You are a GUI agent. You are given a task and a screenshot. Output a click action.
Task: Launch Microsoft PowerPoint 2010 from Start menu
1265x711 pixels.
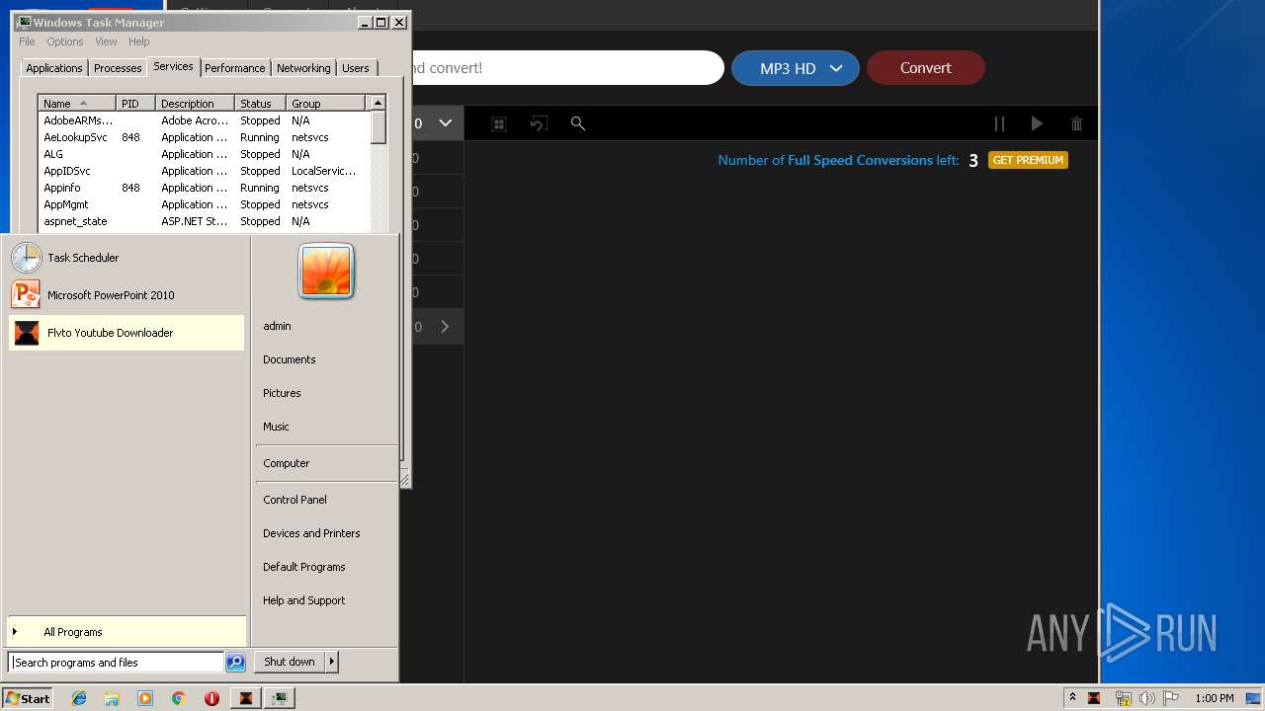point(126,295)
